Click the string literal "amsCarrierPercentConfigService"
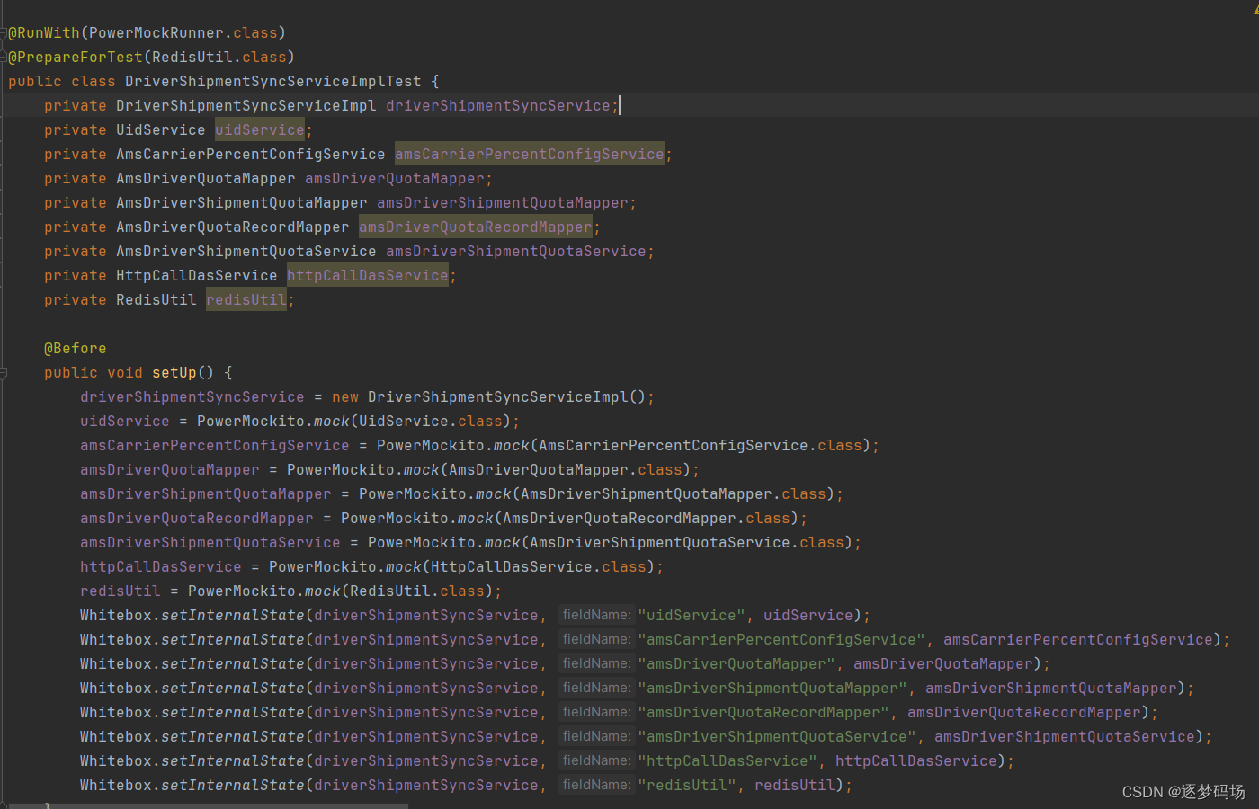1259x809 pixels. [x=781, y=640]
